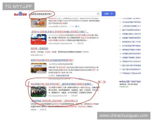Click the 免费咨询更多详情 link
Screen dimensions: 153x122
62,75
